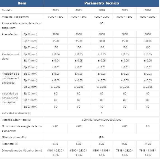This screenshot has width=160, height=159.
Task: Click the 11.23 total weight cell
Action: click(148, 144)
